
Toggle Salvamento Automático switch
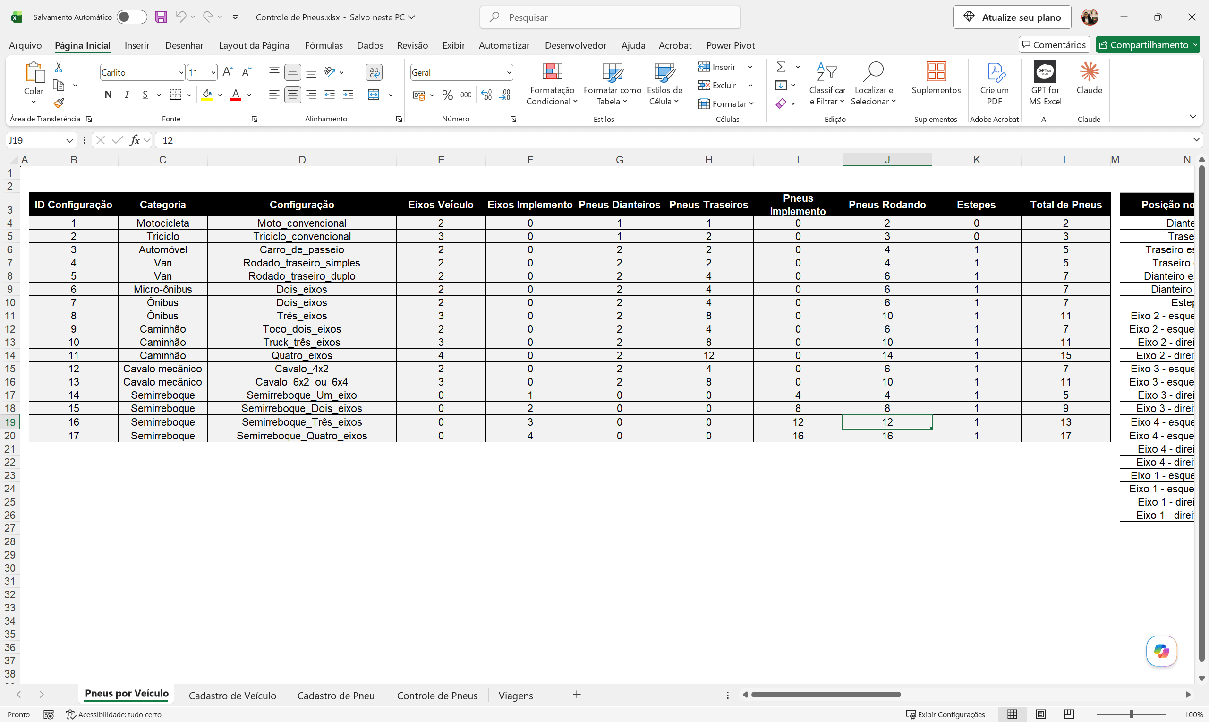132,17
